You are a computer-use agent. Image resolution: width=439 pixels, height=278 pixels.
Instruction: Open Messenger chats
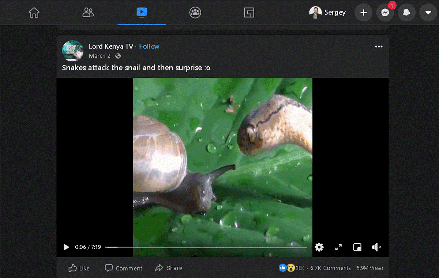pos(385,13)
